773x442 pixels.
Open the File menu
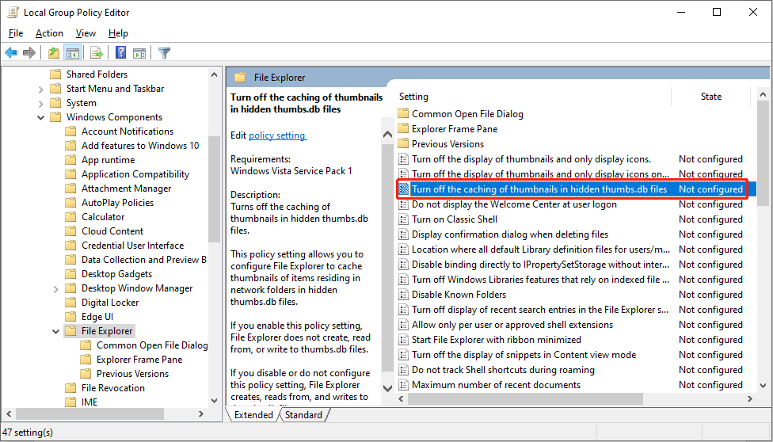16,33
